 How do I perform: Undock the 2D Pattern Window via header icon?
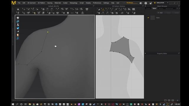click(143, 6)
